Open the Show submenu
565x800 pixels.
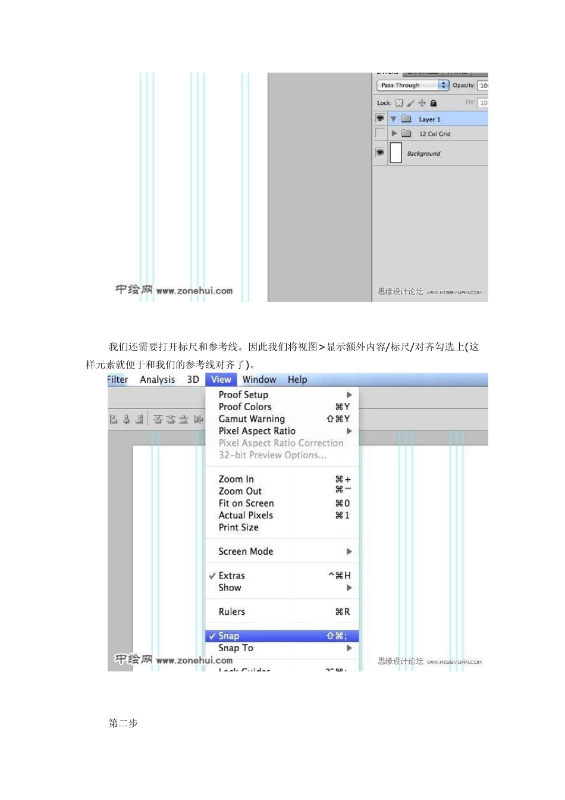pos(282,587)
